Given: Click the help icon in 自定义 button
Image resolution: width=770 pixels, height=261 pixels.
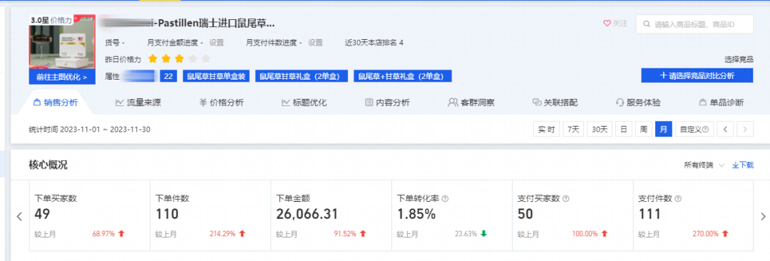Looking at the screenshot, I should click(x=705, y=129).
